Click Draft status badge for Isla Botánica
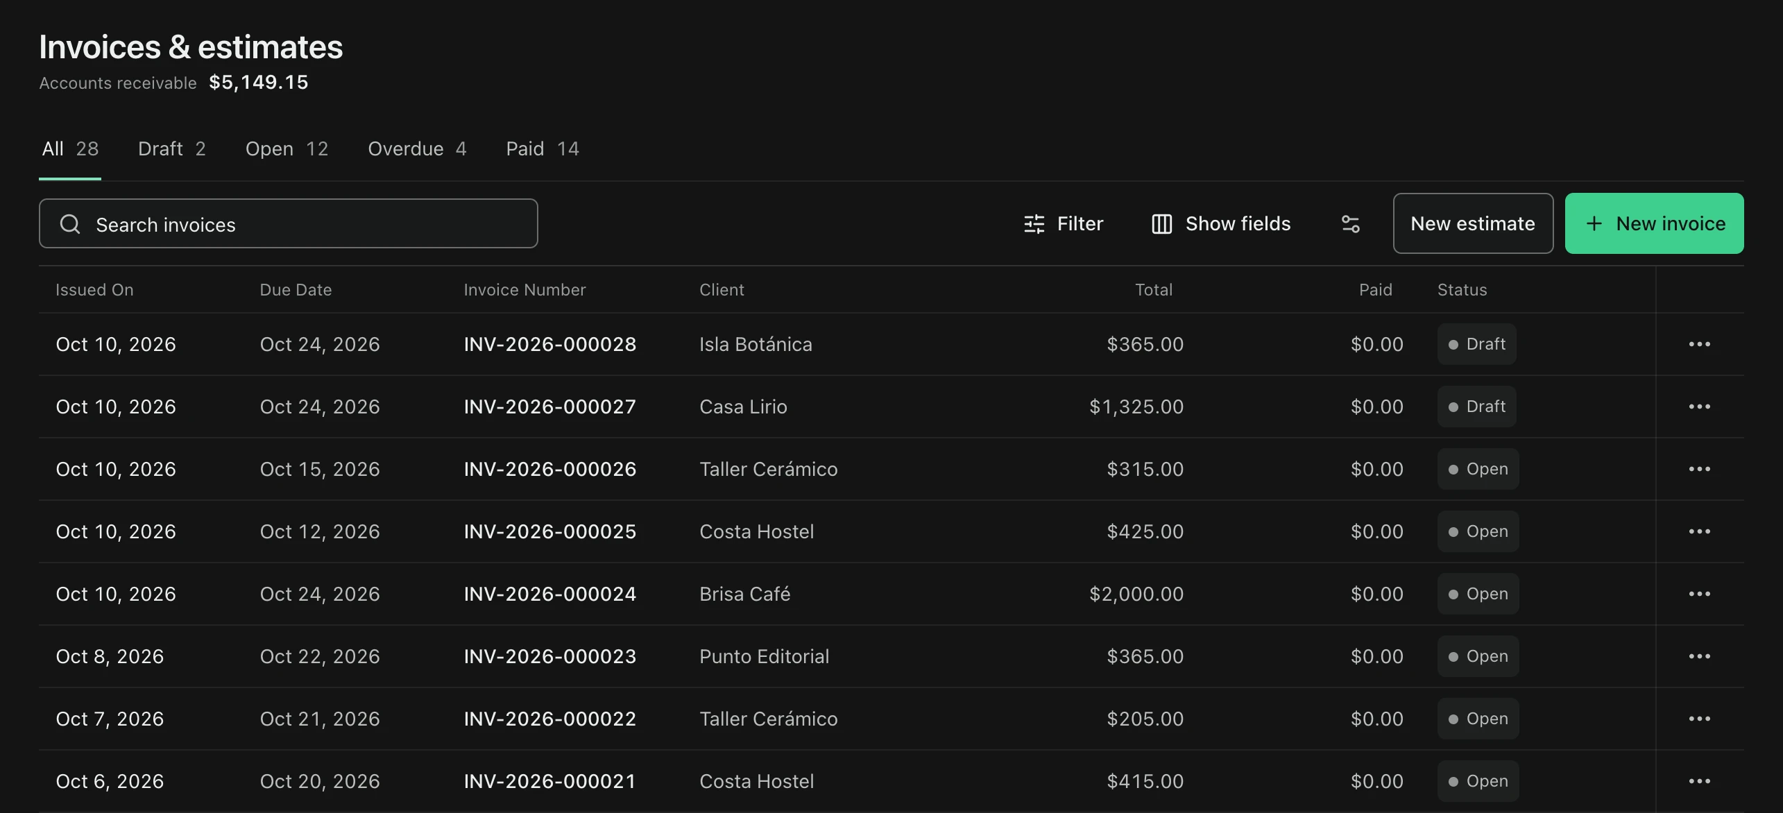 [1476, 344]
